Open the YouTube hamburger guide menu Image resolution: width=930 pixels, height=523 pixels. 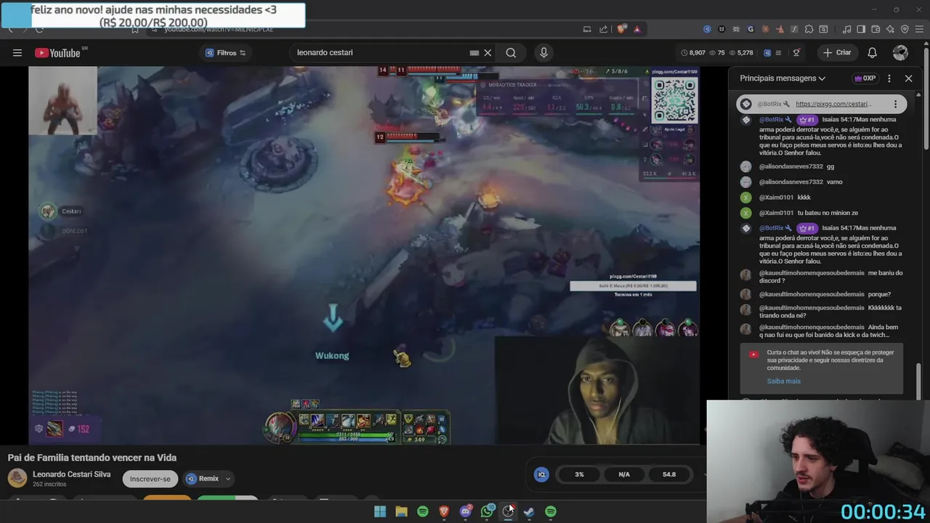pos(17,52)
